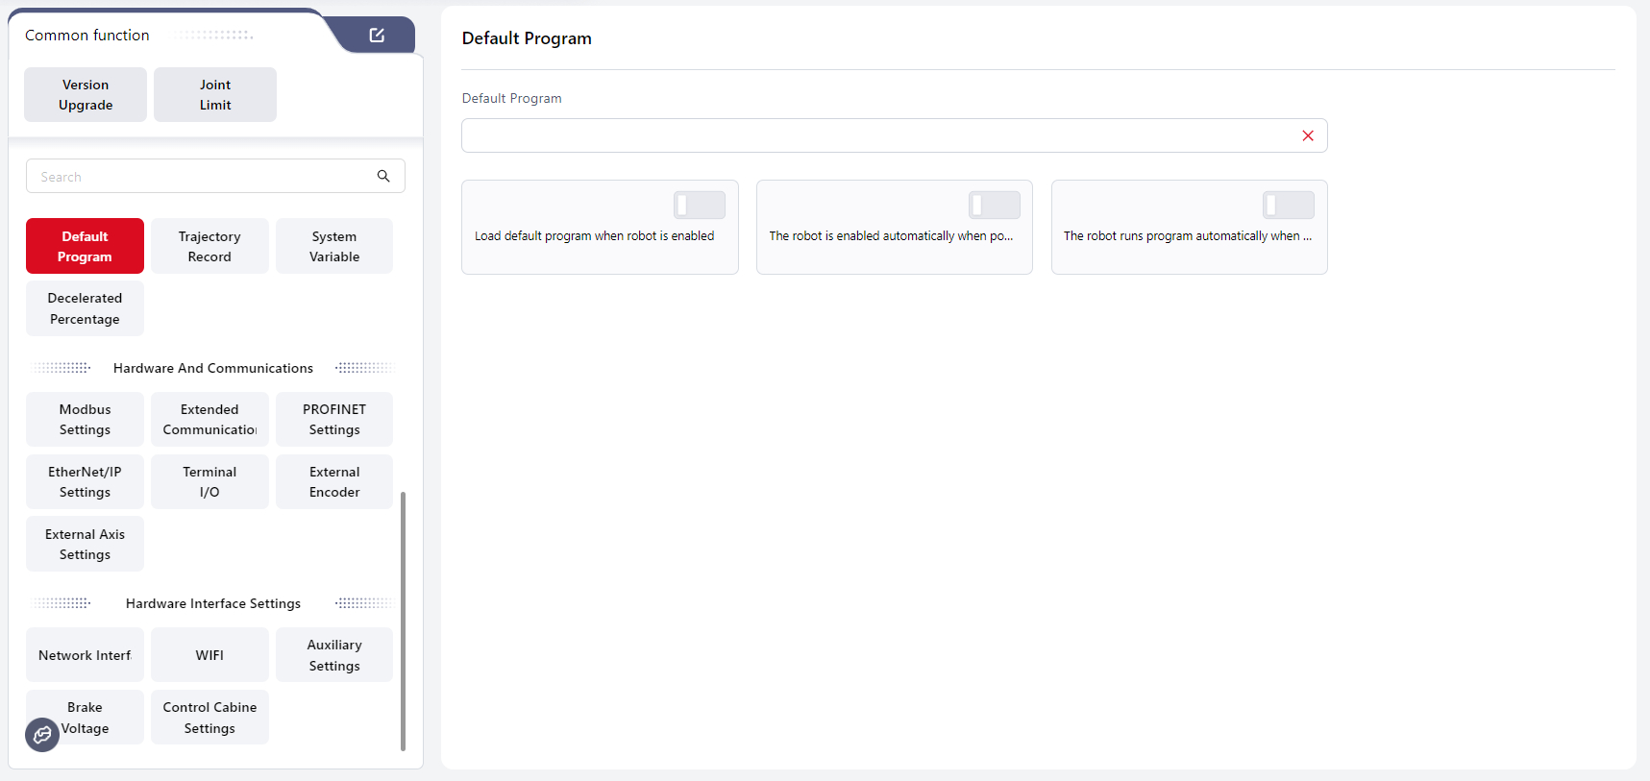
Task: Open Decelerated Percentage settings
Action: click(85, 308)
